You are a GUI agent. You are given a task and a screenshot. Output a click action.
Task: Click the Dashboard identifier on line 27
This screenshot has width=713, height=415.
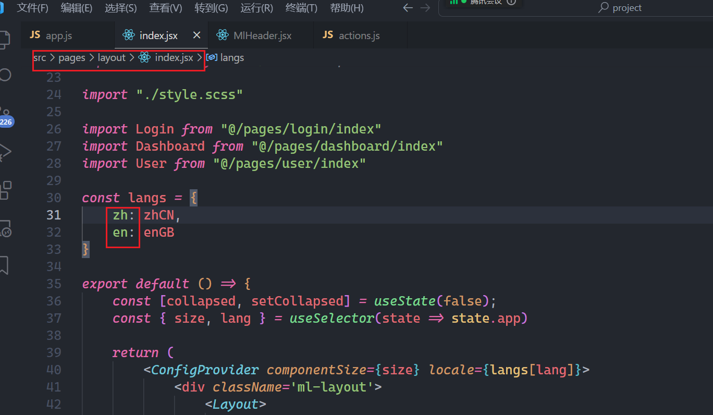[170, 147]
